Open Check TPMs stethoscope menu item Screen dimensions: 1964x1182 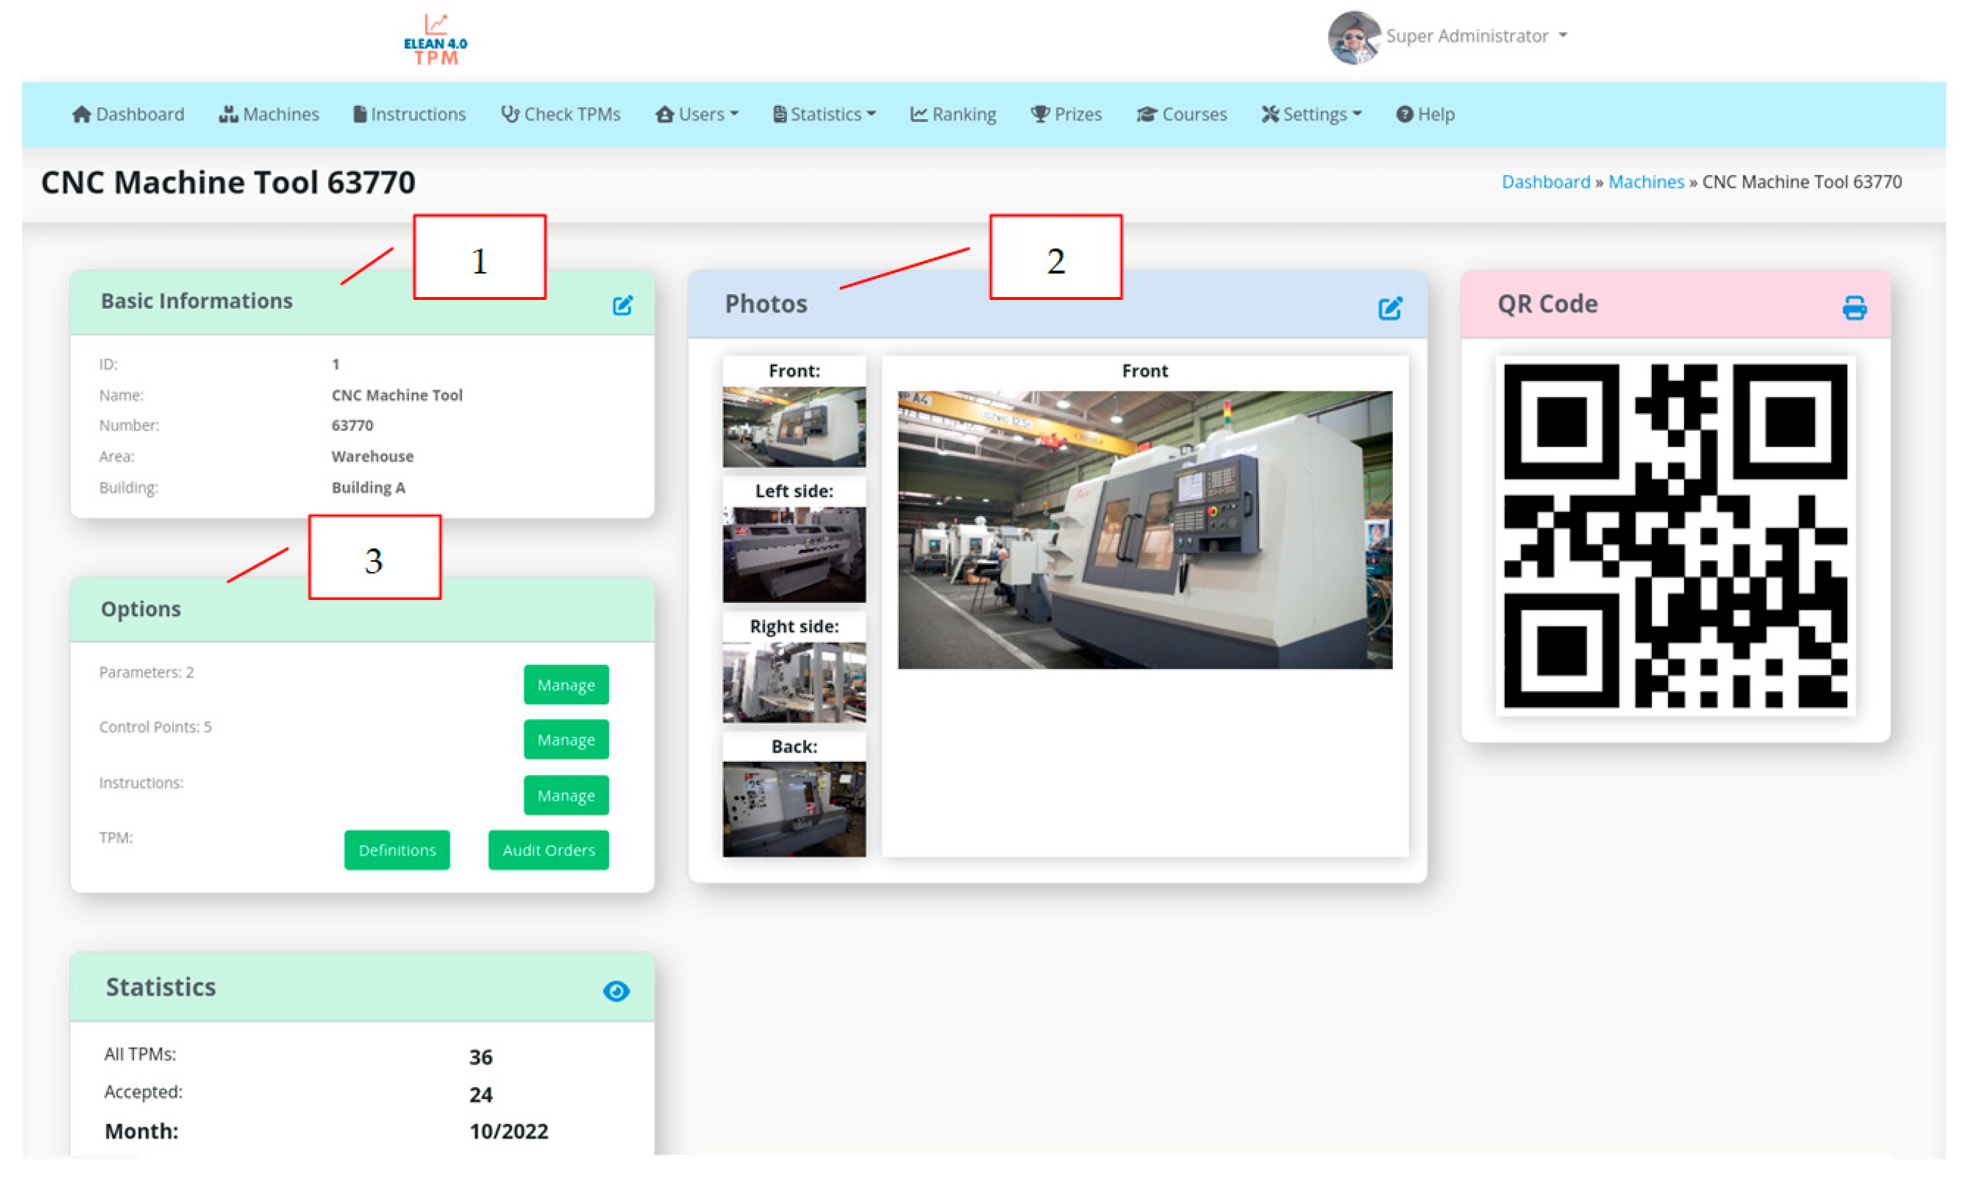pos(561,114)
